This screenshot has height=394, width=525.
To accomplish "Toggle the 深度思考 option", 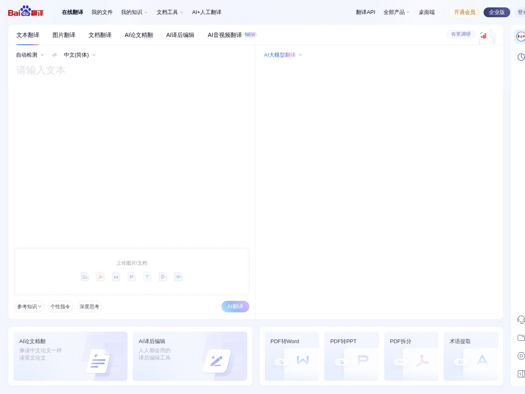I will [89, 307].
